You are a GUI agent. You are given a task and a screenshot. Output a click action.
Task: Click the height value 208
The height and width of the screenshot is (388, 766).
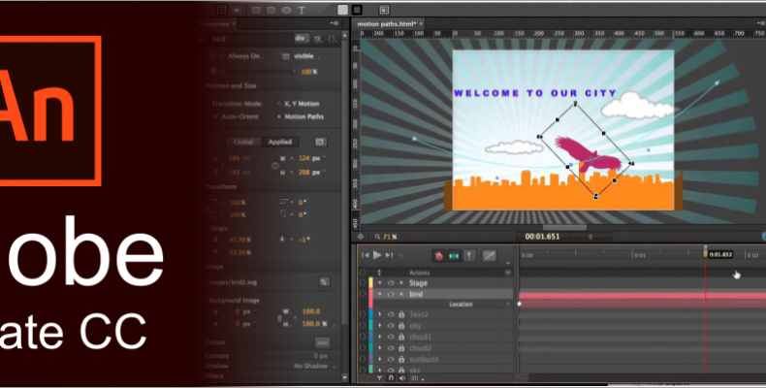pyautogui.click(x=303, y=173)
